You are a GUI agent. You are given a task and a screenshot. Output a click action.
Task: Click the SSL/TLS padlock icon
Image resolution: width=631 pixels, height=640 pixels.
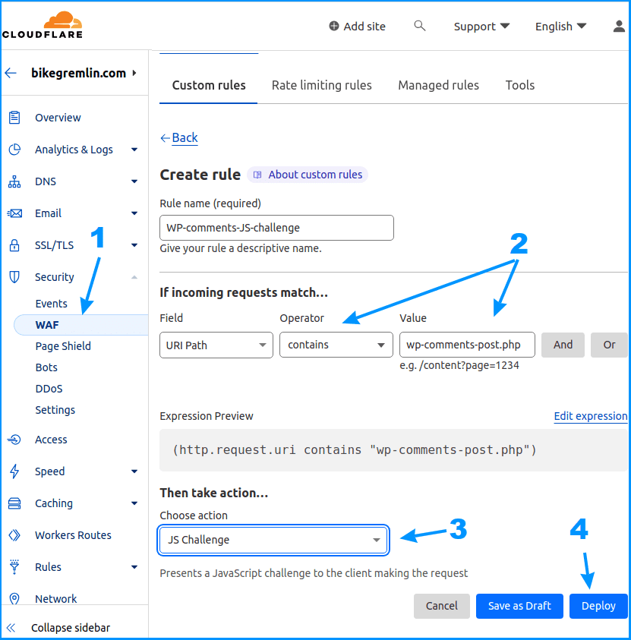coord(14,245)
